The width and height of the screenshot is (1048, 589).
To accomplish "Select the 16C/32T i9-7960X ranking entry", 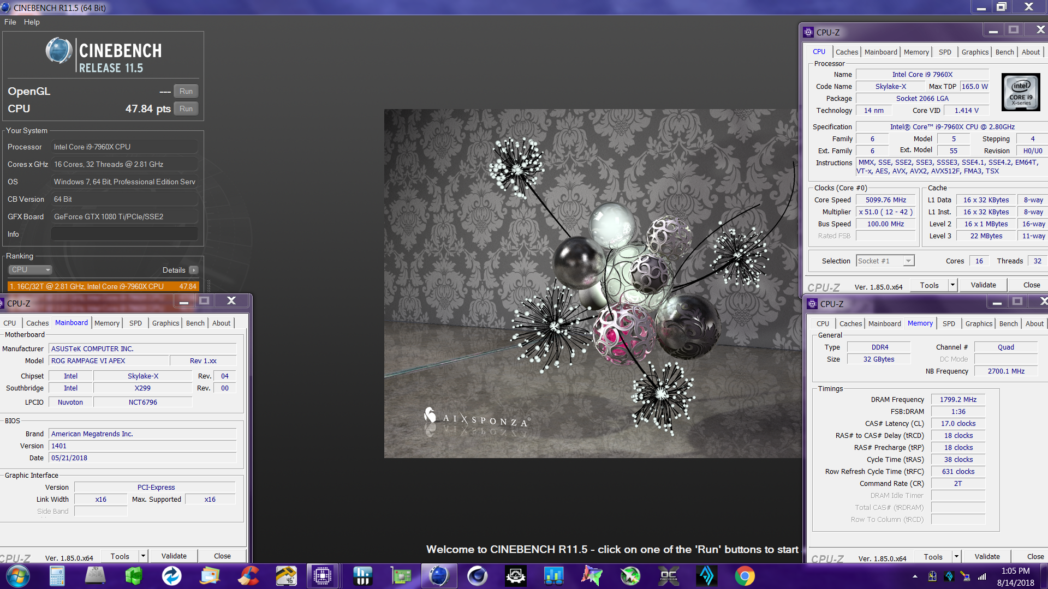I will [x=103, y=286].
